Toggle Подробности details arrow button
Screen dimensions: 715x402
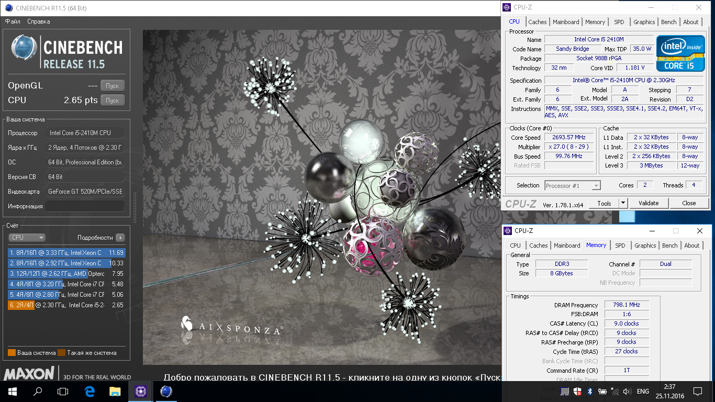[x=120, y=238]
